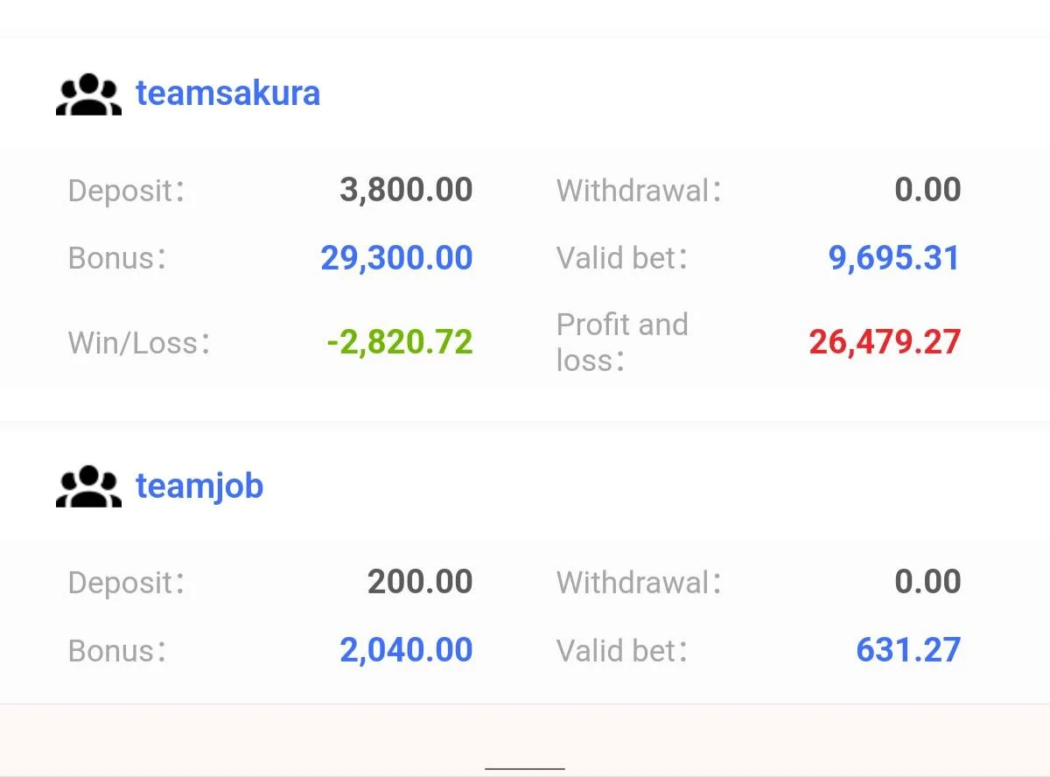Click teamsakura withdrawal amount 0.00
The height and width of the screenshot is (777, 1050).
(x=927, y=190)
